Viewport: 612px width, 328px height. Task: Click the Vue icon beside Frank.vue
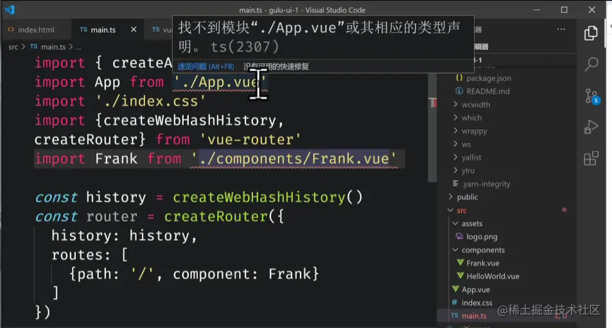[x=460, y=263]
